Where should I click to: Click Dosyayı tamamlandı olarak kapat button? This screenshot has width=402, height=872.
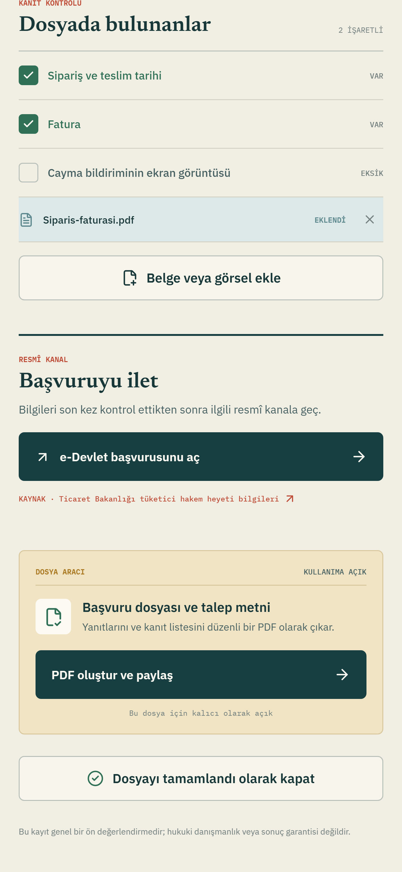201,778
